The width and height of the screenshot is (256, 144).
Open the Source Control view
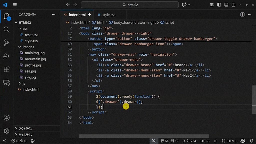tap(6, 43)
